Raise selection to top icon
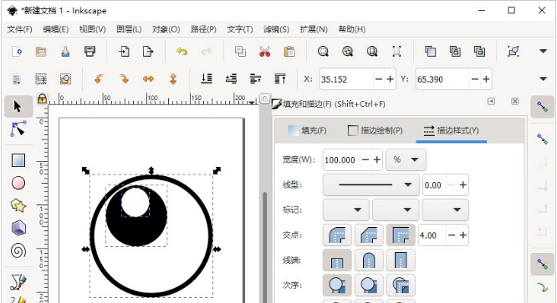Viewport: 557px width, 303px height. click(280, 78)
